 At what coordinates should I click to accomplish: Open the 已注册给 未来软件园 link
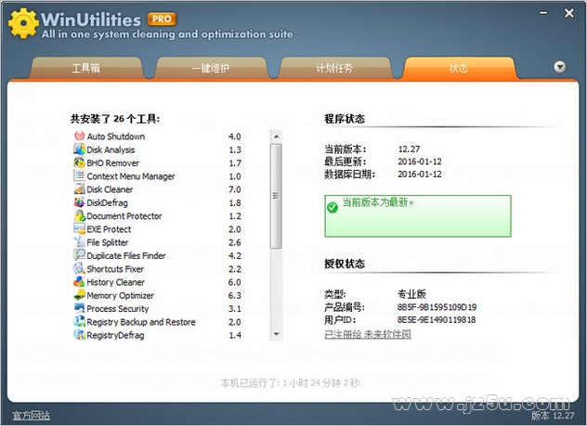(368, 333)
